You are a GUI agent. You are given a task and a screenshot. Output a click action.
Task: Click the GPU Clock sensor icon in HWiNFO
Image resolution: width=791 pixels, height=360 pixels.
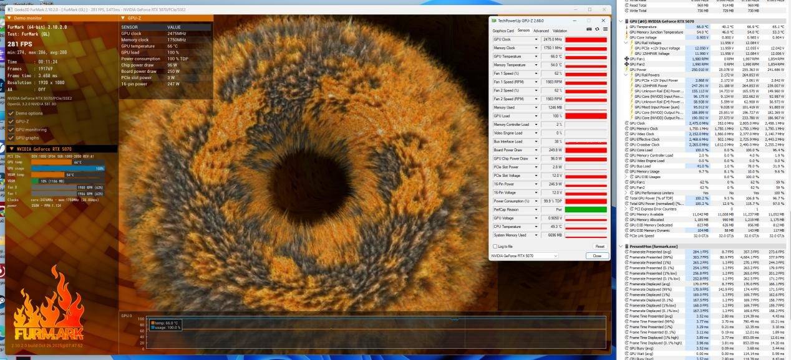(626, 123)
